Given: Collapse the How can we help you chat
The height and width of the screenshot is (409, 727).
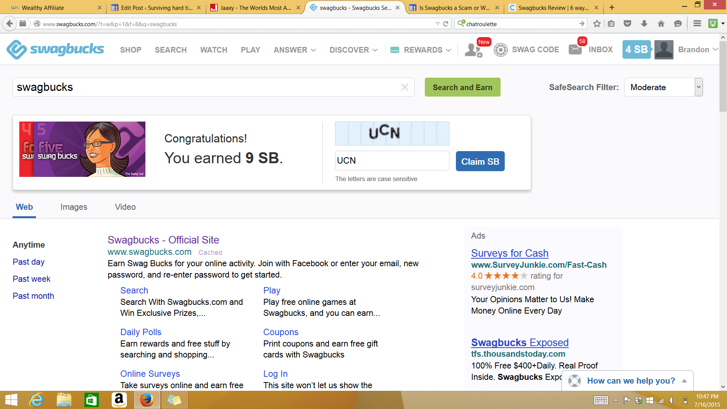Looking at the screenshot, I should 684,381.
